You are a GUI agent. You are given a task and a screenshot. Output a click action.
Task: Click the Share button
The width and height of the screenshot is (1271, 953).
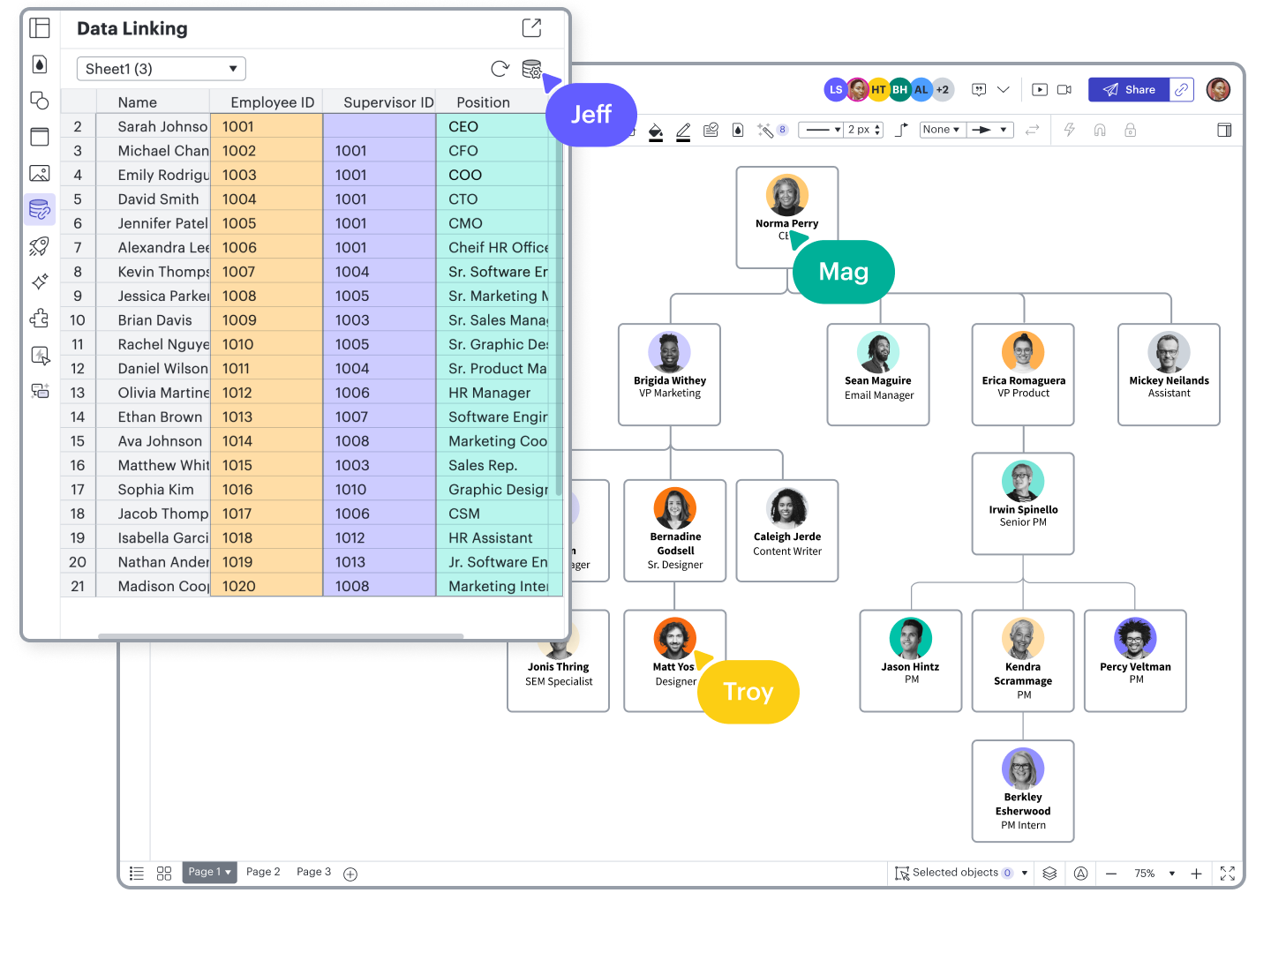1129,89
